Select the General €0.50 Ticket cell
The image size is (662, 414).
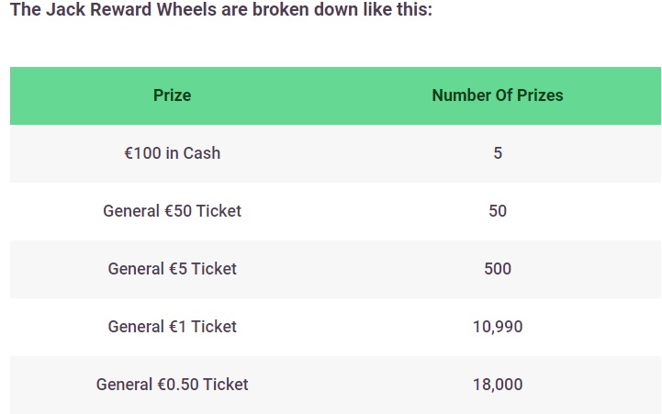coord(173,385)
